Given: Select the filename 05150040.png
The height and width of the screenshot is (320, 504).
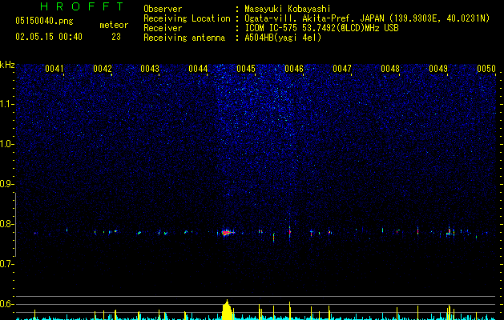Looking at the screenshot, I should pyautogui.click(x=44, y=21).
